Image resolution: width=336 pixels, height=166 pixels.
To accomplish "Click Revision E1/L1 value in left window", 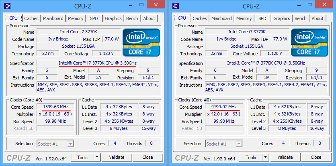I will point(148,78).
